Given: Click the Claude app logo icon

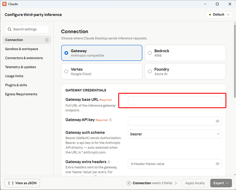Looking at the screenshot, I should (x=4, y=4).
